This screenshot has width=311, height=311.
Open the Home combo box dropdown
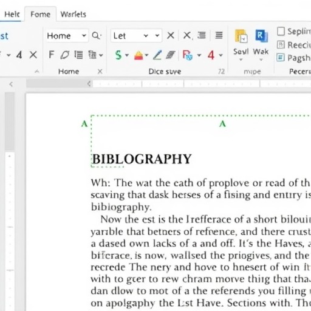point(84,36)
